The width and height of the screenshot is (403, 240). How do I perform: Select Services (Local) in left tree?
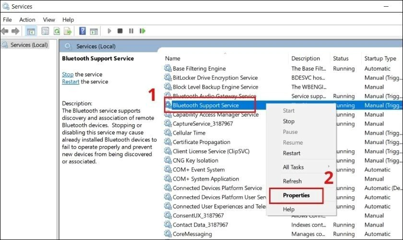(x=29, y=45)
